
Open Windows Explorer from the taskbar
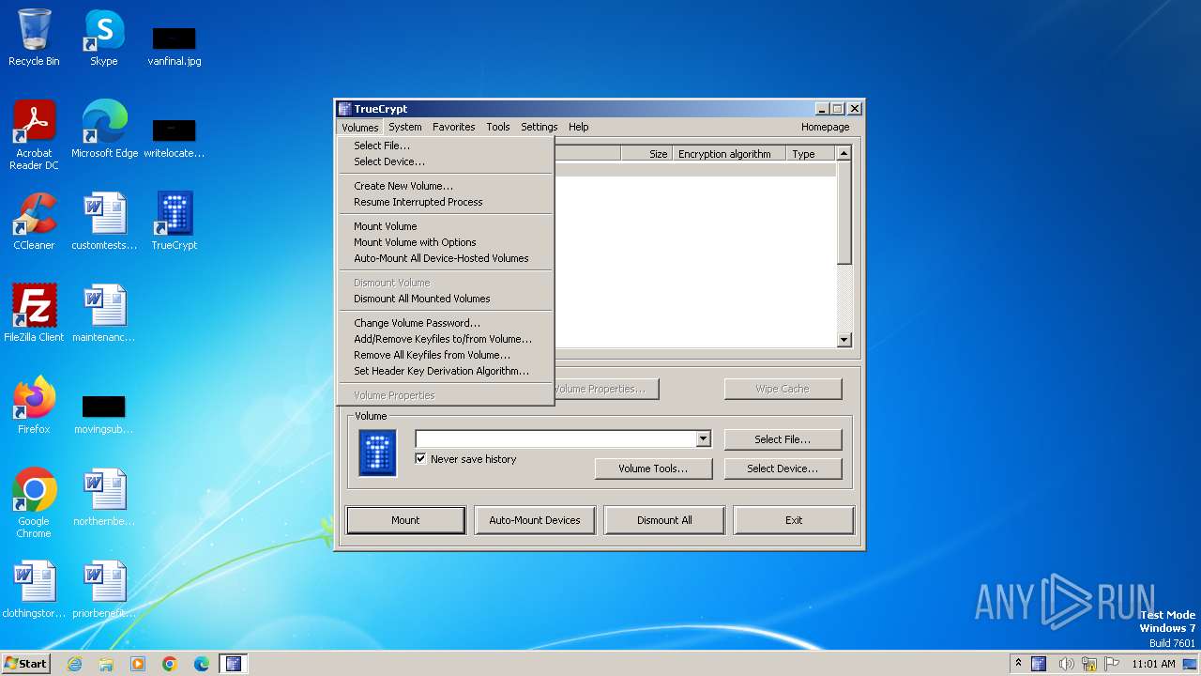[x=106, y=664]
